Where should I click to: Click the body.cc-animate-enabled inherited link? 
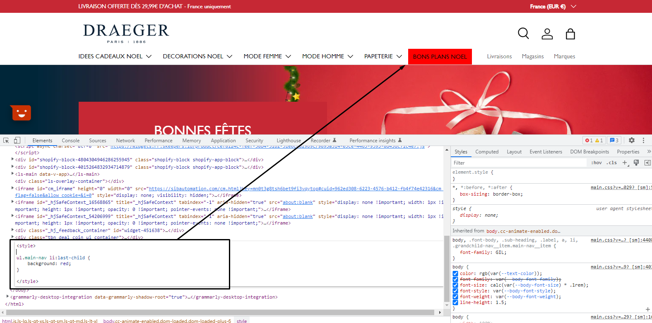523,231
